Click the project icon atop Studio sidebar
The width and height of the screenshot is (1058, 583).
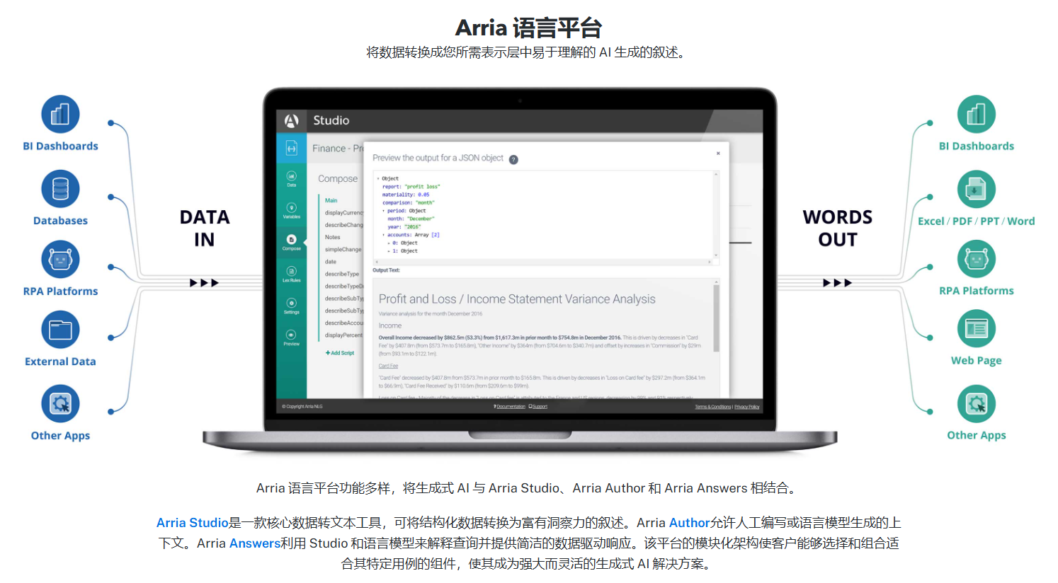291,148
